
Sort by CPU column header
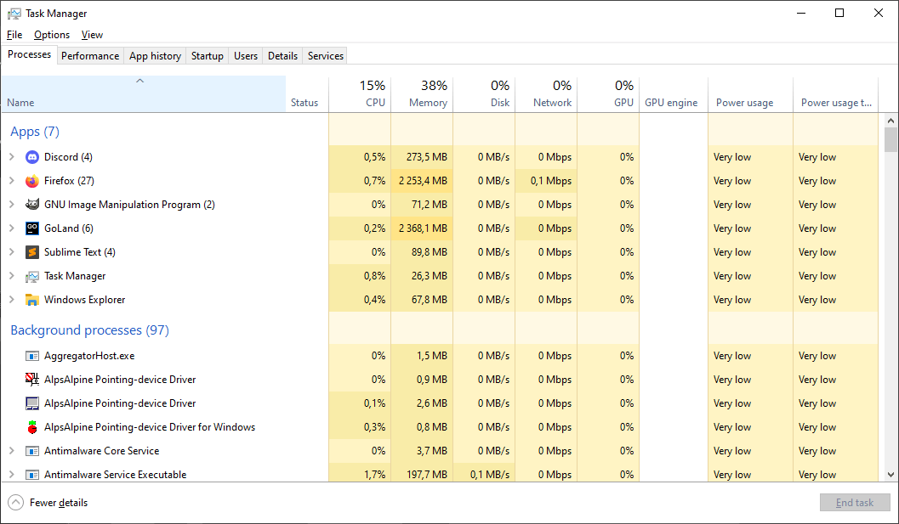[360, 94]
